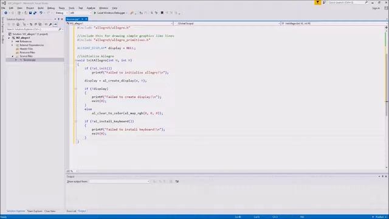
Task: Open the Edit menu
Action: tap(11, 8)
